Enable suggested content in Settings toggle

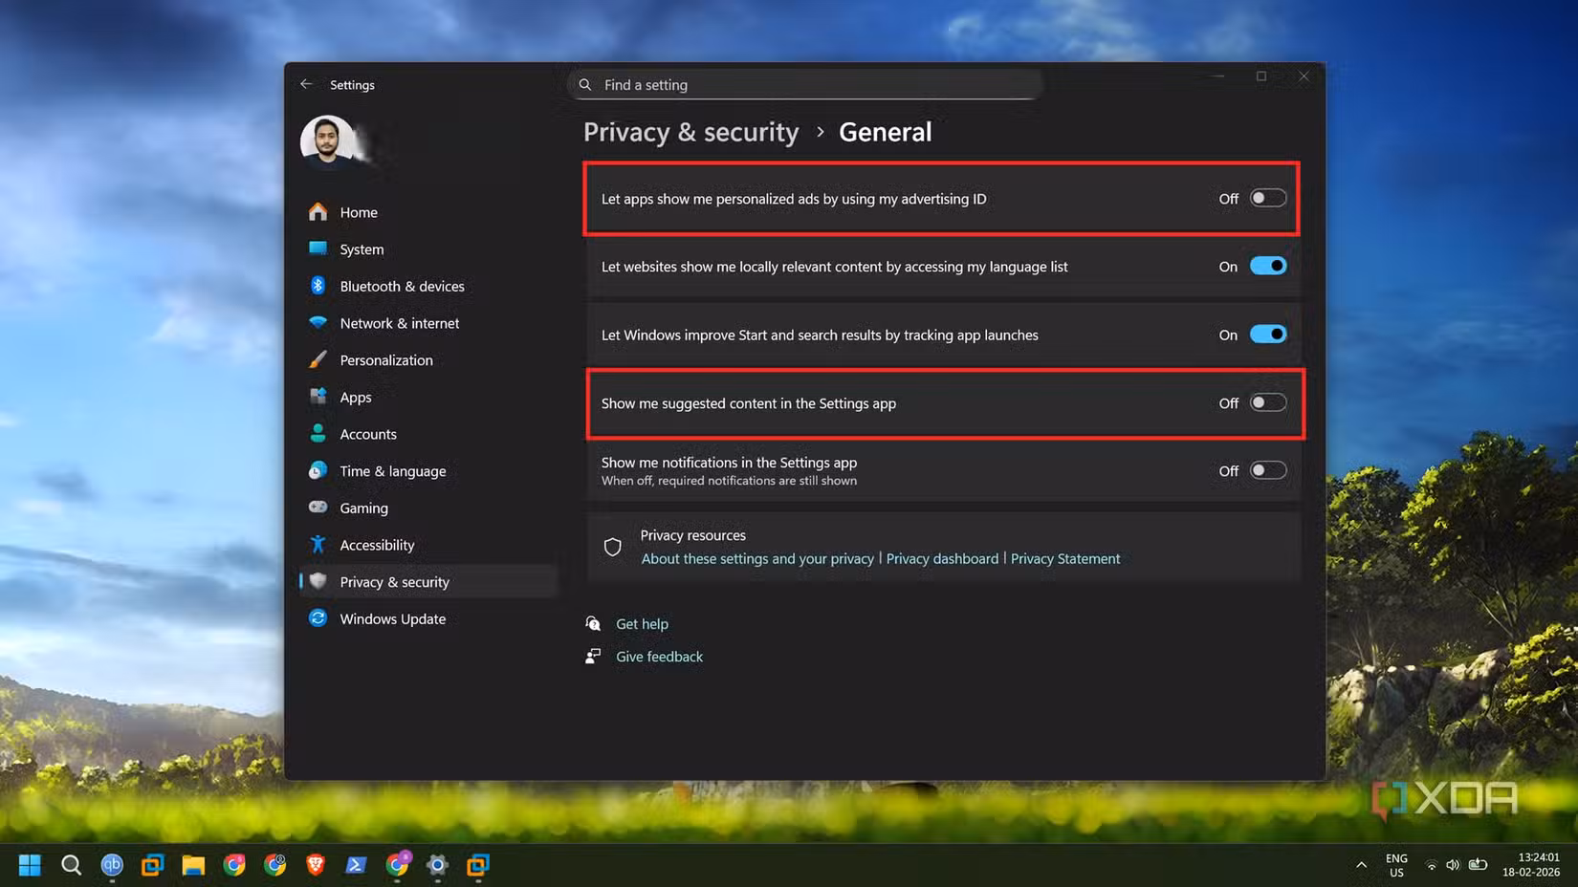coord(1268,402)
